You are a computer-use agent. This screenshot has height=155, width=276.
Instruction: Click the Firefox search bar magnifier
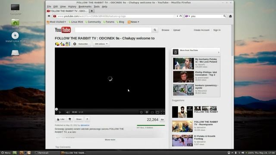tap(225, 16)
